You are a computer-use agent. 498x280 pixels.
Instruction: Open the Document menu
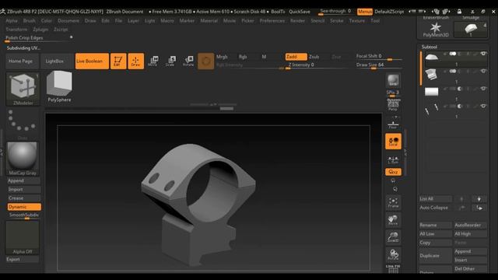pos(68,21)
